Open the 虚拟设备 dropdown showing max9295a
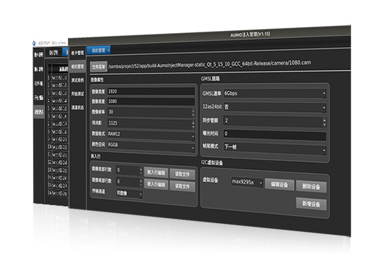 tap(247, 182)
